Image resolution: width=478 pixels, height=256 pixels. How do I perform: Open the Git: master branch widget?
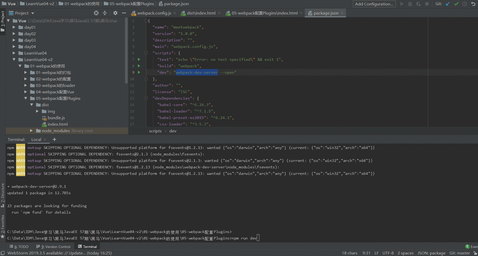point(460,253)
